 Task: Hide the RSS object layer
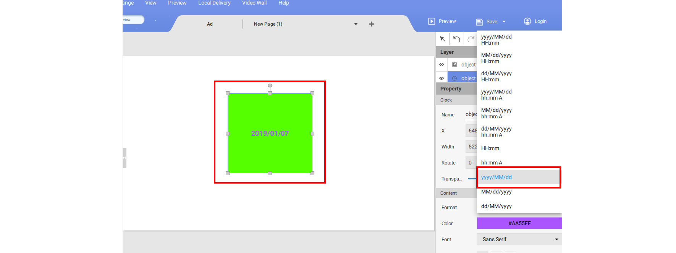442,64
